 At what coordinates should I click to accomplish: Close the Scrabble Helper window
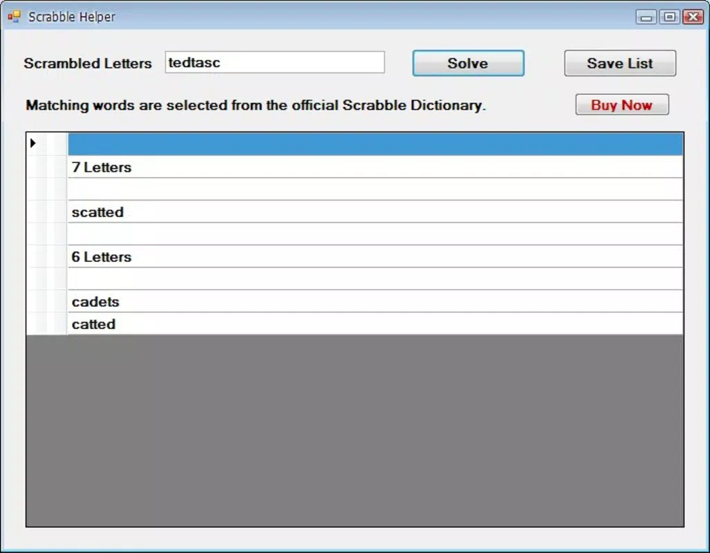(693, 17)
